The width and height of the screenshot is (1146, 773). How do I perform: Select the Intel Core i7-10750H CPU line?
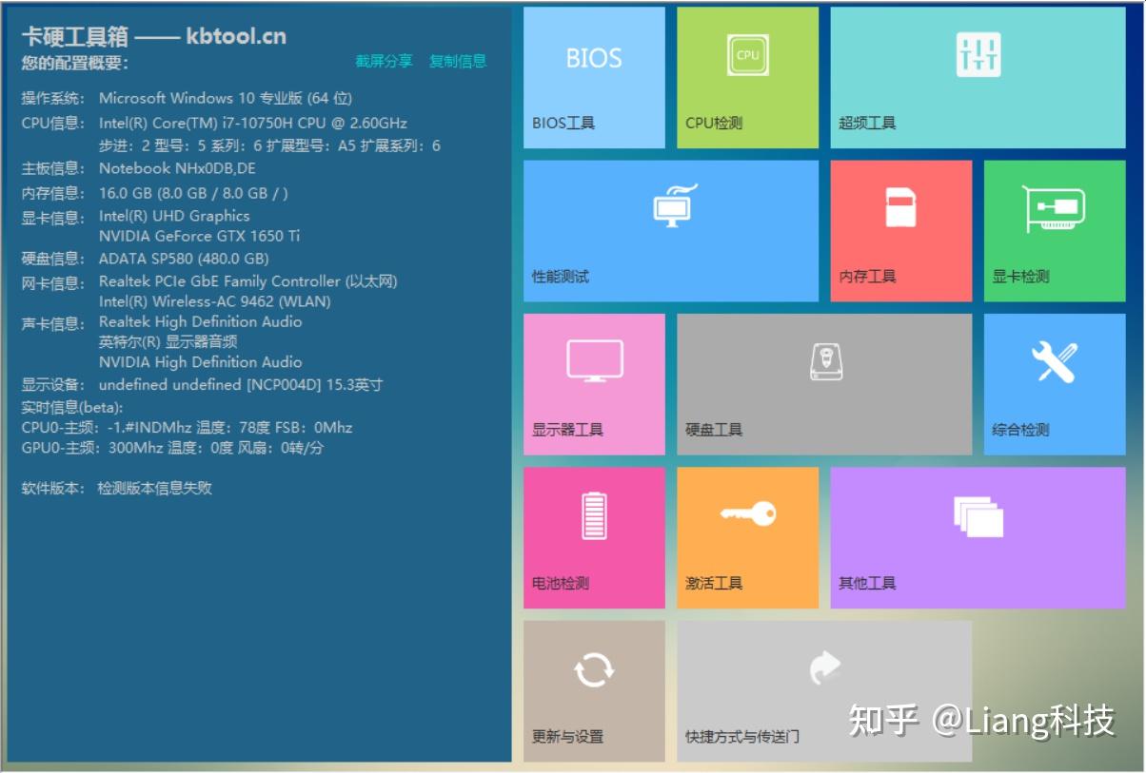point(253,123)
